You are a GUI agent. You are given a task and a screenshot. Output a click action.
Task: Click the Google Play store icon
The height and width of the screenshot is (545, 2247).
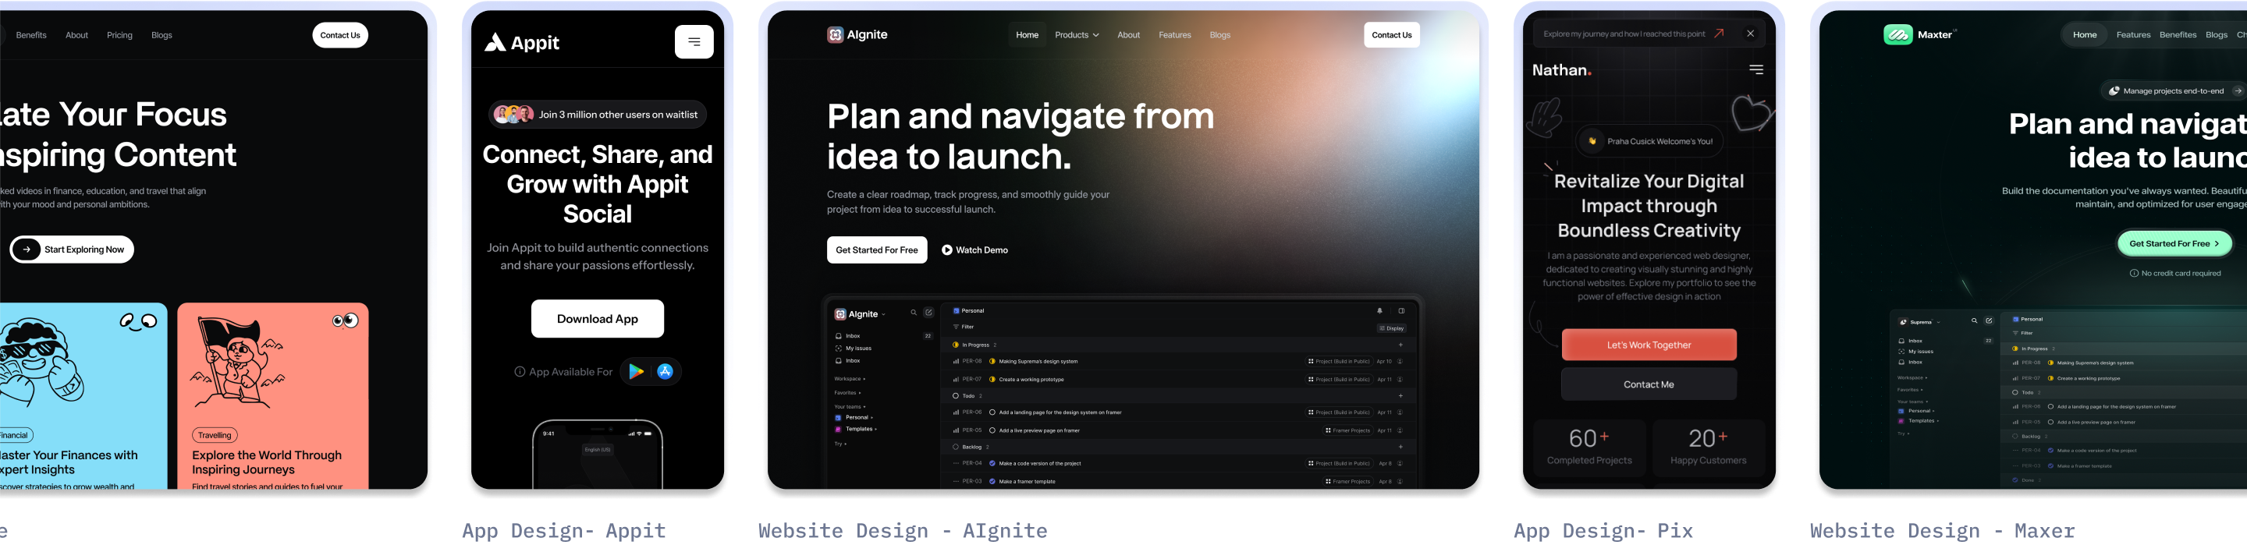pos(636,371)
